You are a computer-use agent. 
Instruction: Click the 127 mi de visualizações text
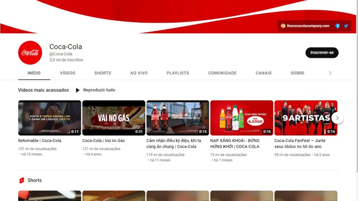point(101,149)
